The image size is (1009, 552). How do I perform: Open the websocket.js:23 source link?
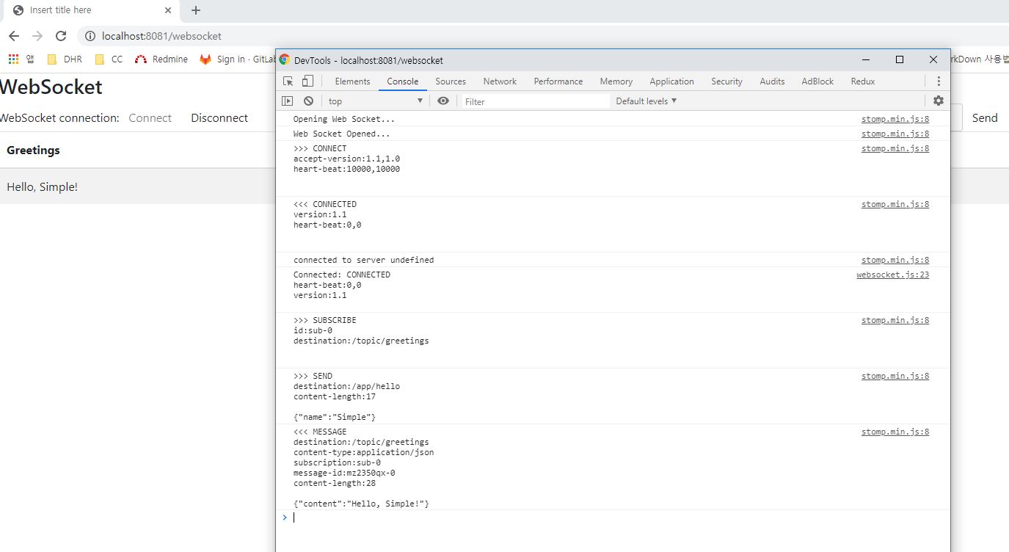click(893, 275)
